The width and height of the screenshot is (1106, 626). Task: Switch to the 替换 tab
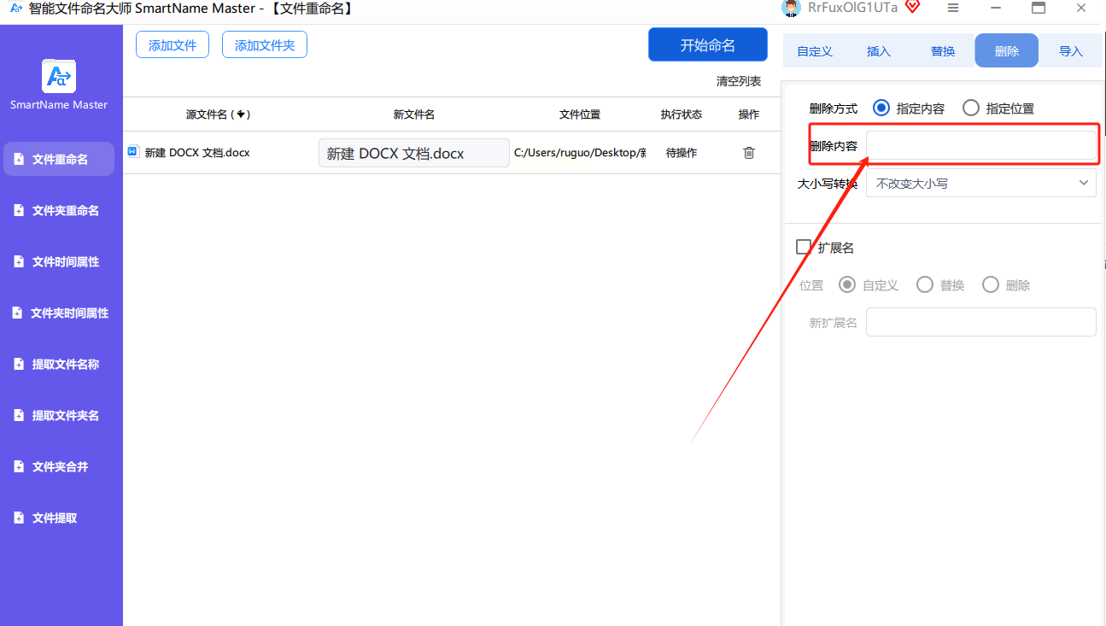(943, 50)
